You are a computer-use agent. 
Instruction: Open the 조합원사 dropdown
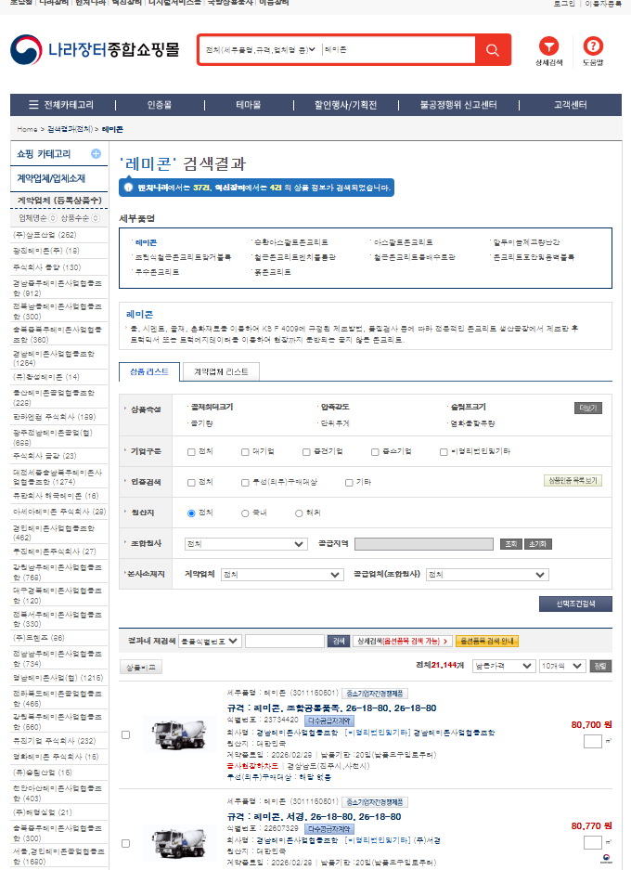click(x=246, y=544)
